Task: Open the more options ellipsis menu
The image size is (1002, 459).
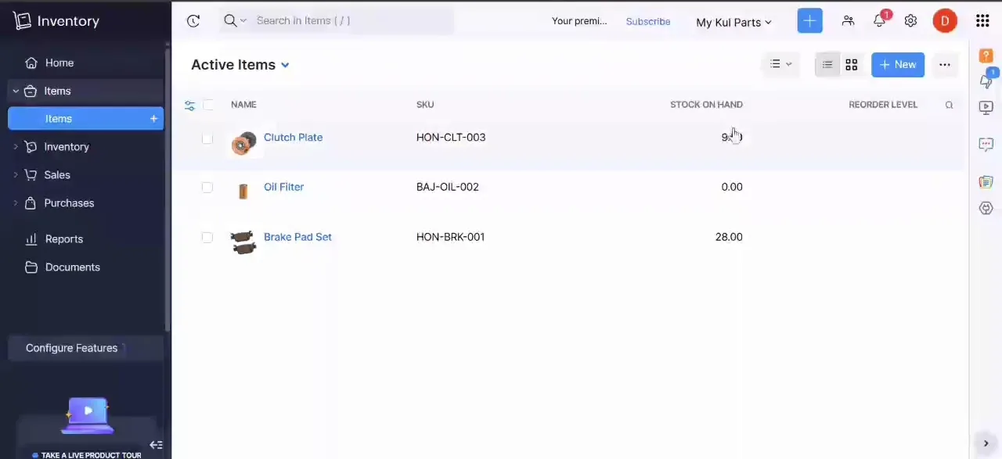Action: tap(945, 65)
